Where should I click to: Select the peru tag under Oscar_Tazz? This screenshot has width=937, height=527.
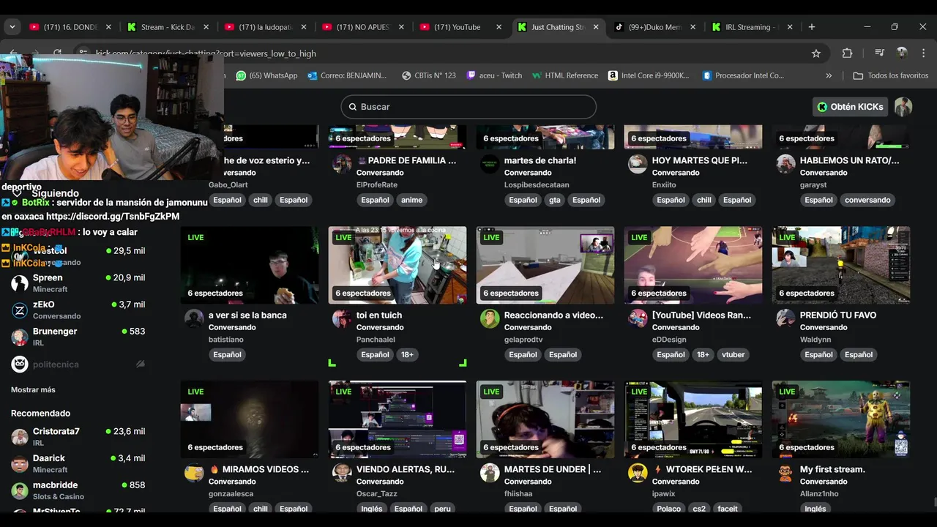tap(442, 509)
